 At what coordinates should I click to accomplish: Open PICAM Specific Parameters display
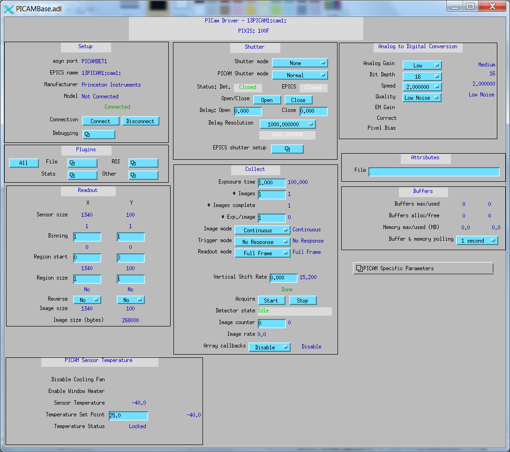[x=423, y=268]
